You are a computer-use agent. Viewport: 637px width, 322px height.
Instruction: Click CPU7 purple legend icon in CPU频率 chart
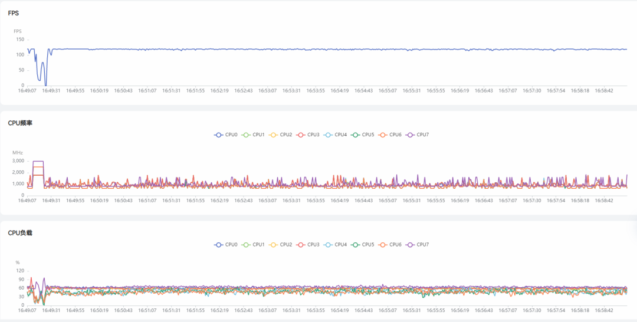[x=410, y=135]
